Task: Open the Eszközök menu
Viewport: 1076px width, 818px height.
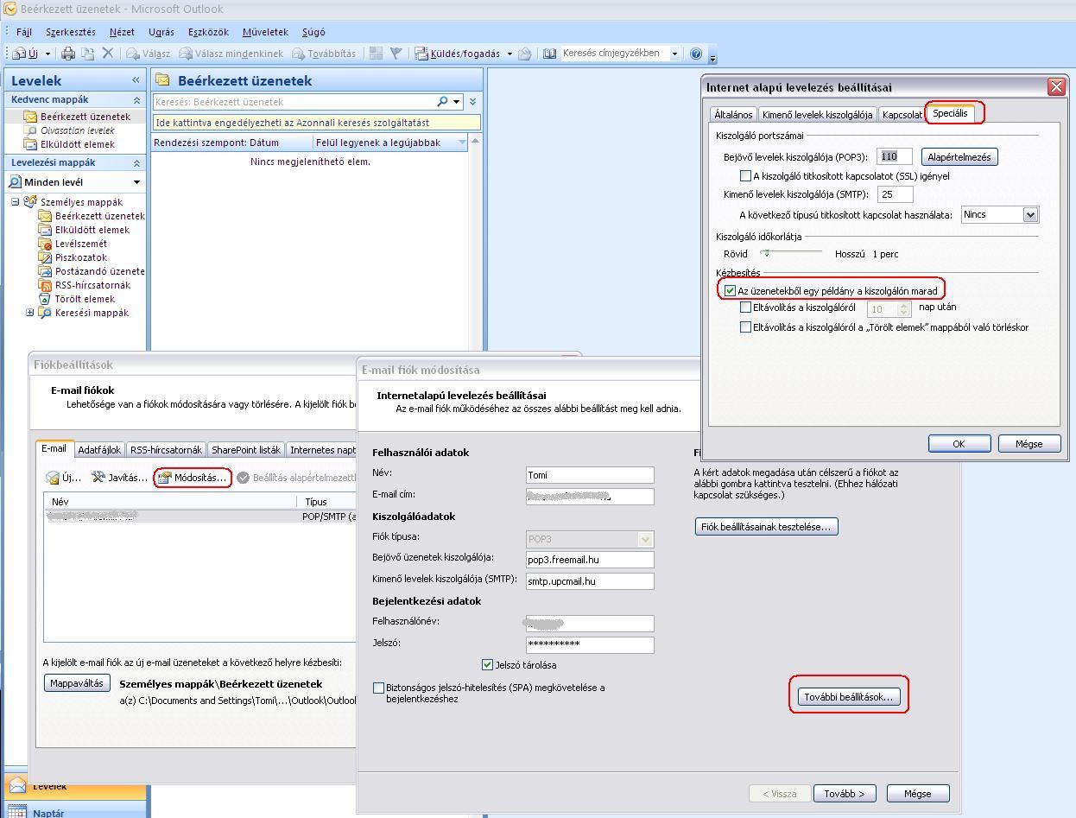Action: click(208, 32)
